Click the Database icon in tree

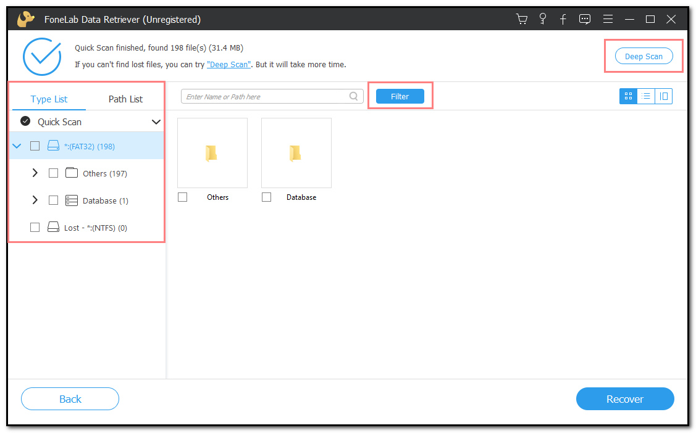(x=72, y=200)
